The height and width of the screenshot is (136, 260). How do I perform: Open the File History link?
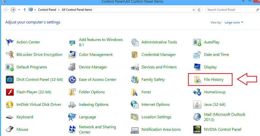pos(214,80)
